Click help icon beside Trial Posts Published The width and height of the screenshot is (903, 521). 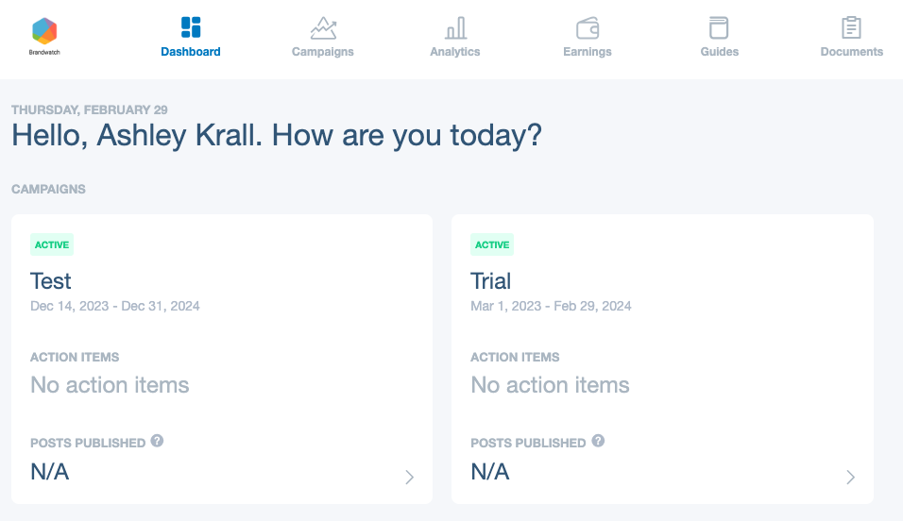click(598, 441)
